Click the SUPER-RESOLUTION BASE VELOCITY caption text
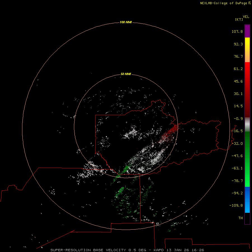The image size is (252, 252). tap(88, 250)
